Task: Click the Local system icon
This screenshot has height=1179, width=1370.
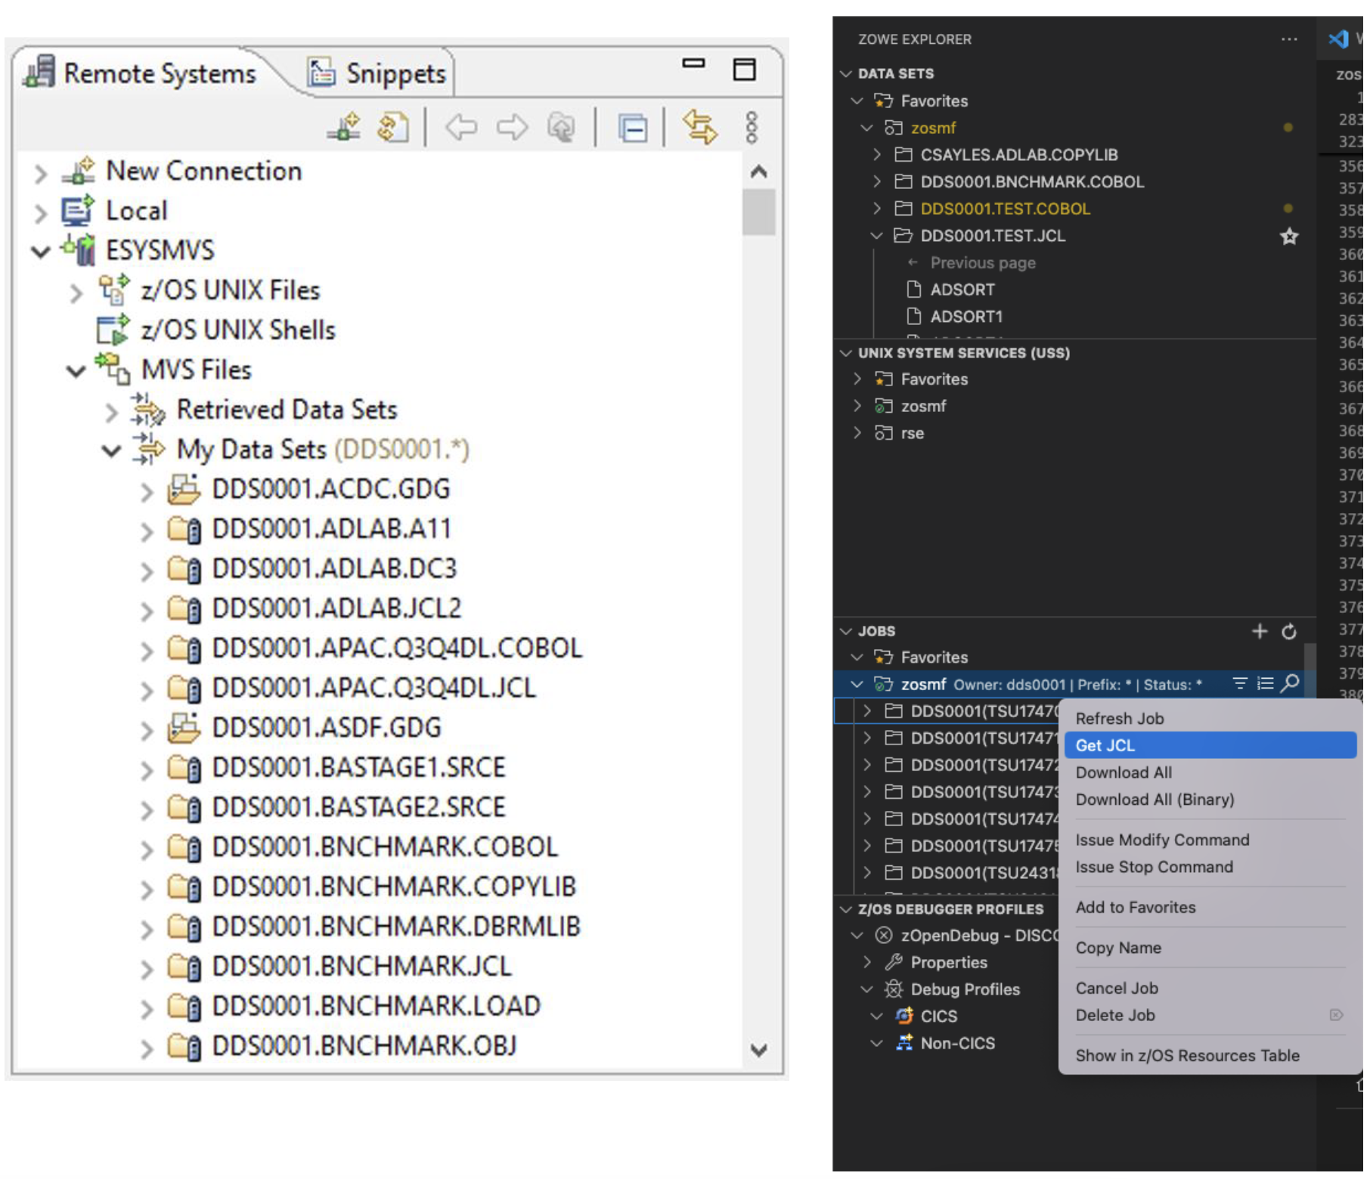Action: click(x=78, y=211)
